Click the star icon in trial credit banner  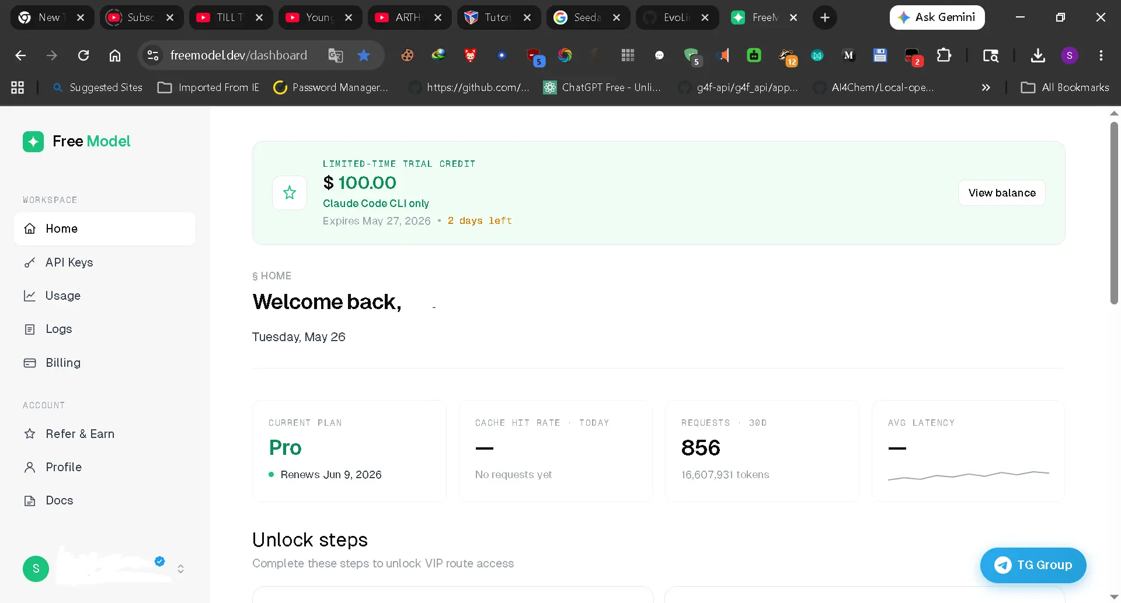[290, 192]
